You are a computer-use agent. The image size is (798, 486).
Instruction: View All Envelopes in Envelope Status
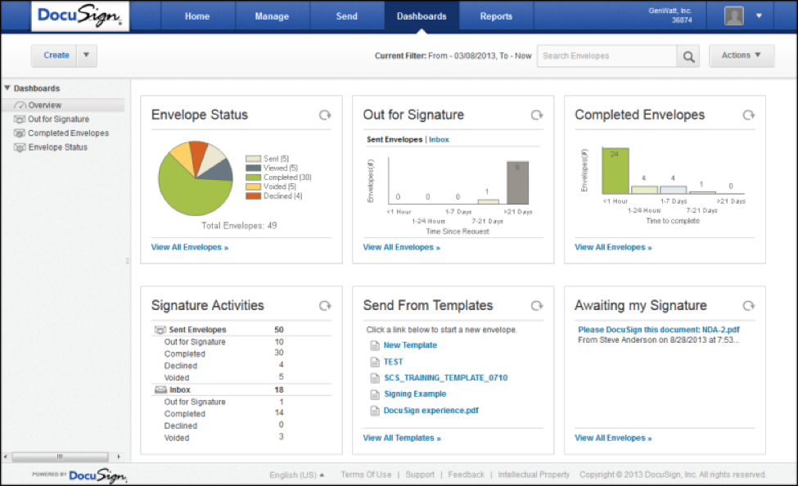[190, 247]
